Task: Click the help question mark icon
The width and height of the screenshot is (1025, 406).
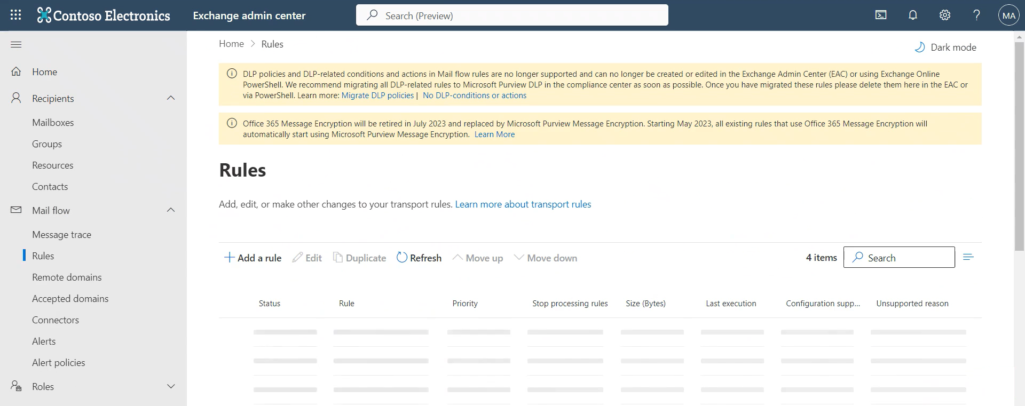Action: (x=976, y=15)
